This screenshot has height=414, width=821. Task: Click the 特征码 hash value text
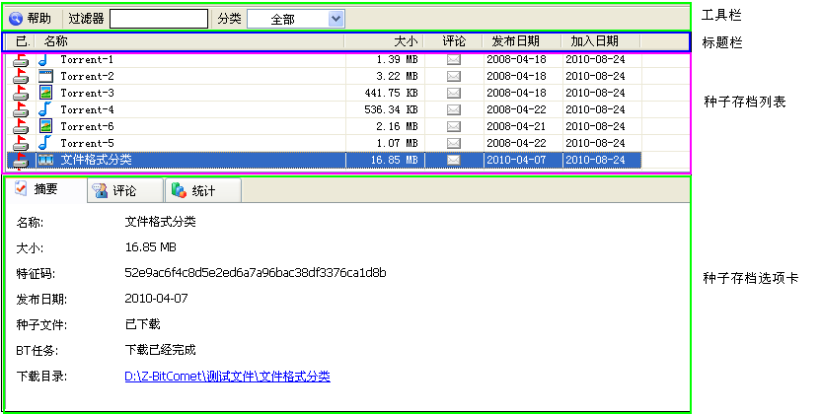(256, 272)
